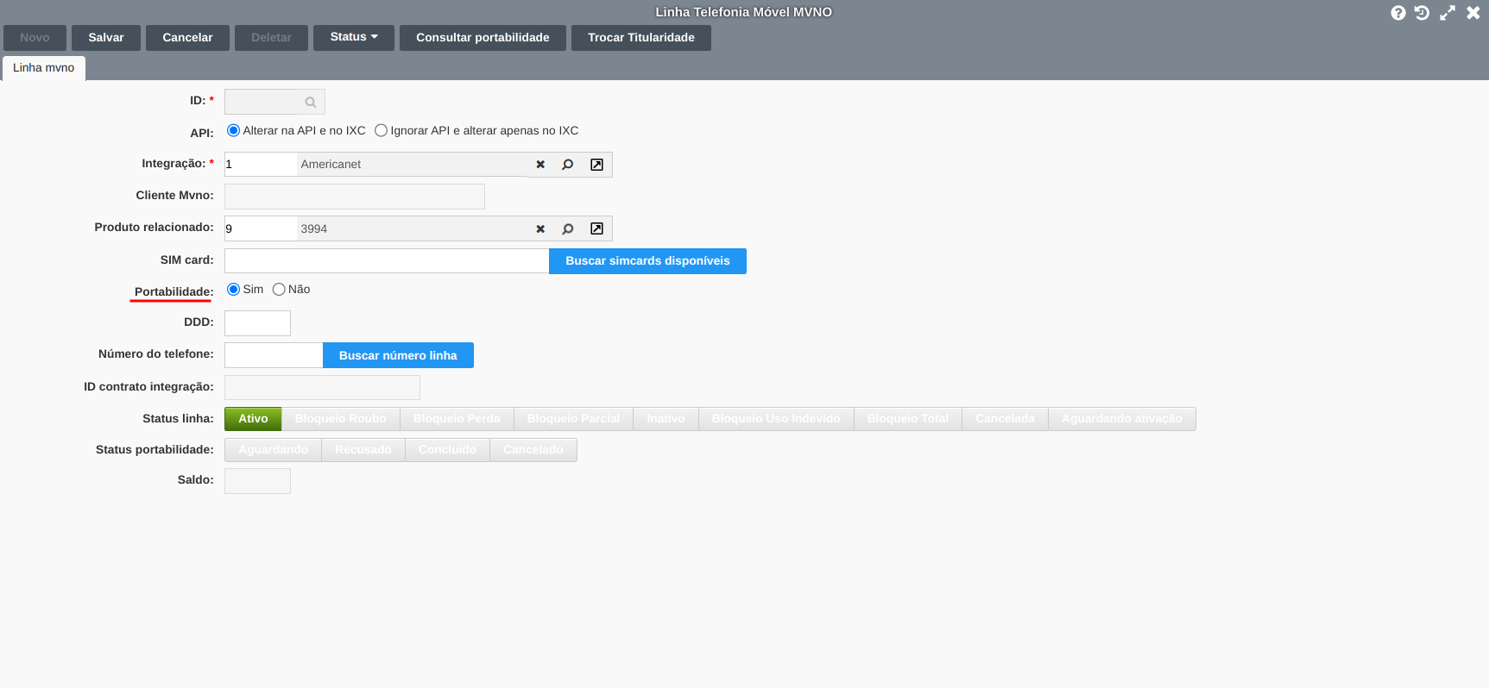Click Buscar número linha button

click(x=398, y=355)
